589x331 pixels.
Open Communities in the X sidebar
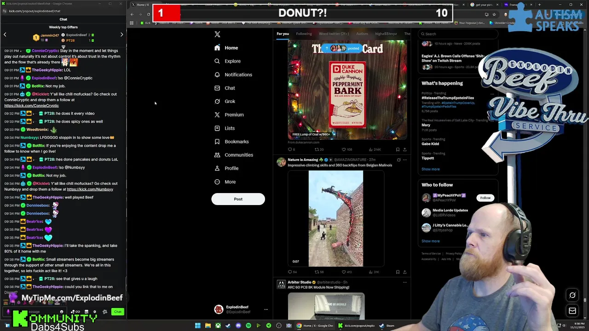point(234,155)
